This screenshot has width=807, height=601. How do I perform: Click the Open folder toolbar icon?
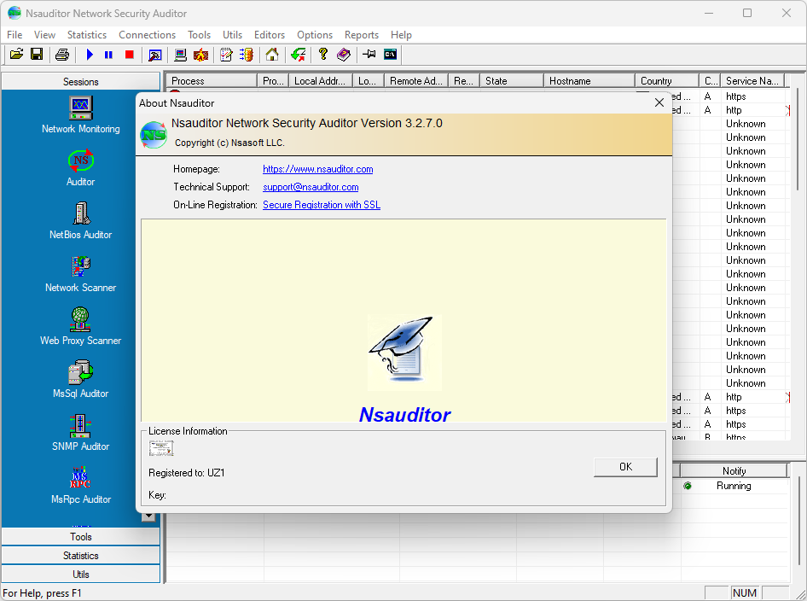(16, 54)
